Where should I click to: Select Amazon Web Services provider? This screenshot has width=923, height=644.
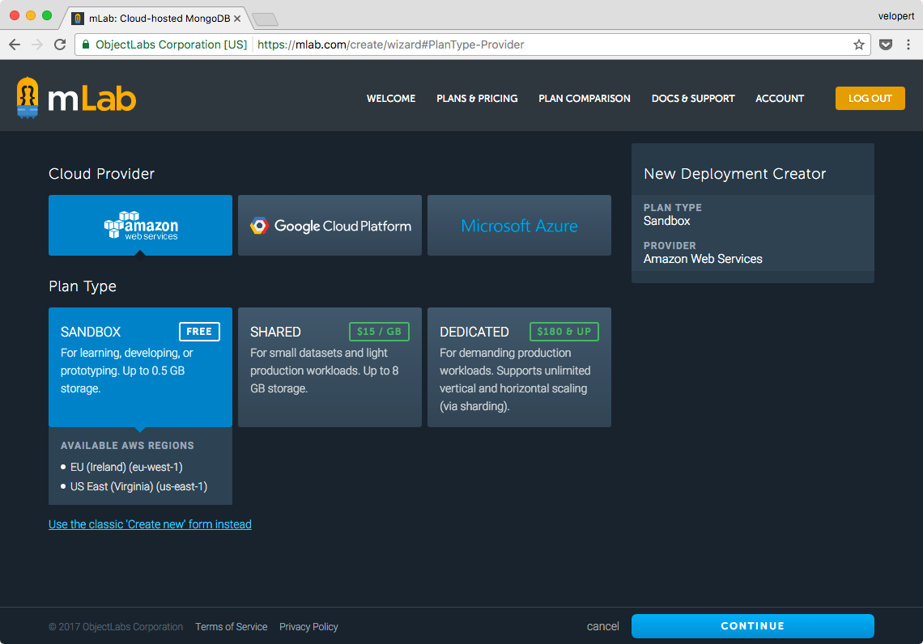tap(140, 225)
